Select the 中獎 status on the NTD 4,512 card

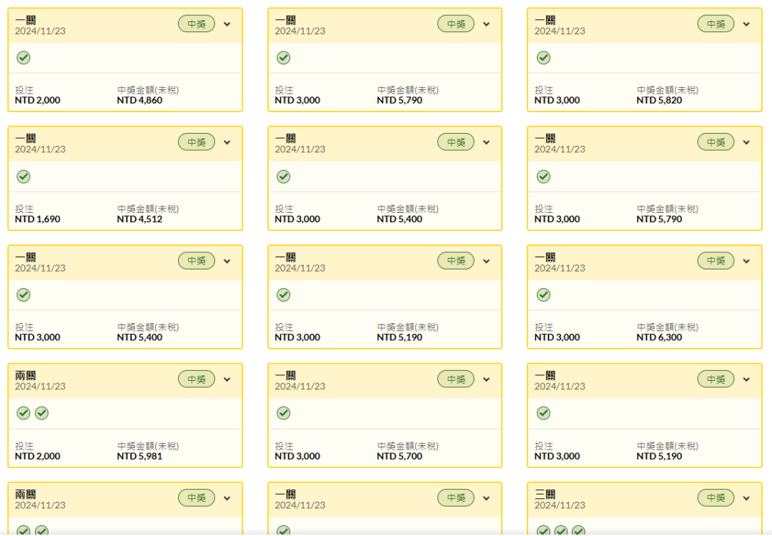(x=197, y=142)
